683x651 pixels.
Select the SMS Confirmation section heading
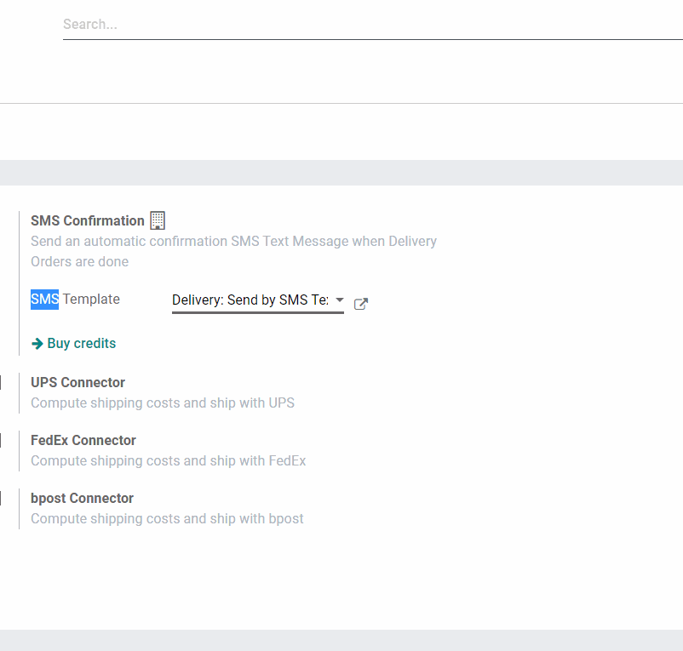click(86, 220)
